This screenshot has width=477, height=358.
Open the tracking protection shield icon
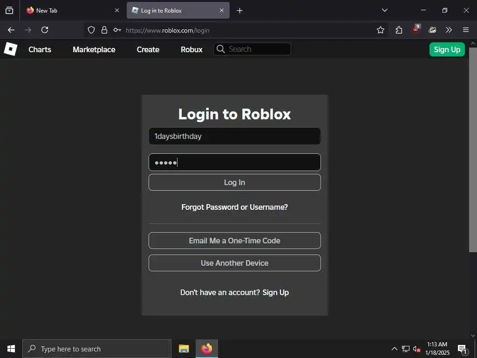tap(91, 30)
